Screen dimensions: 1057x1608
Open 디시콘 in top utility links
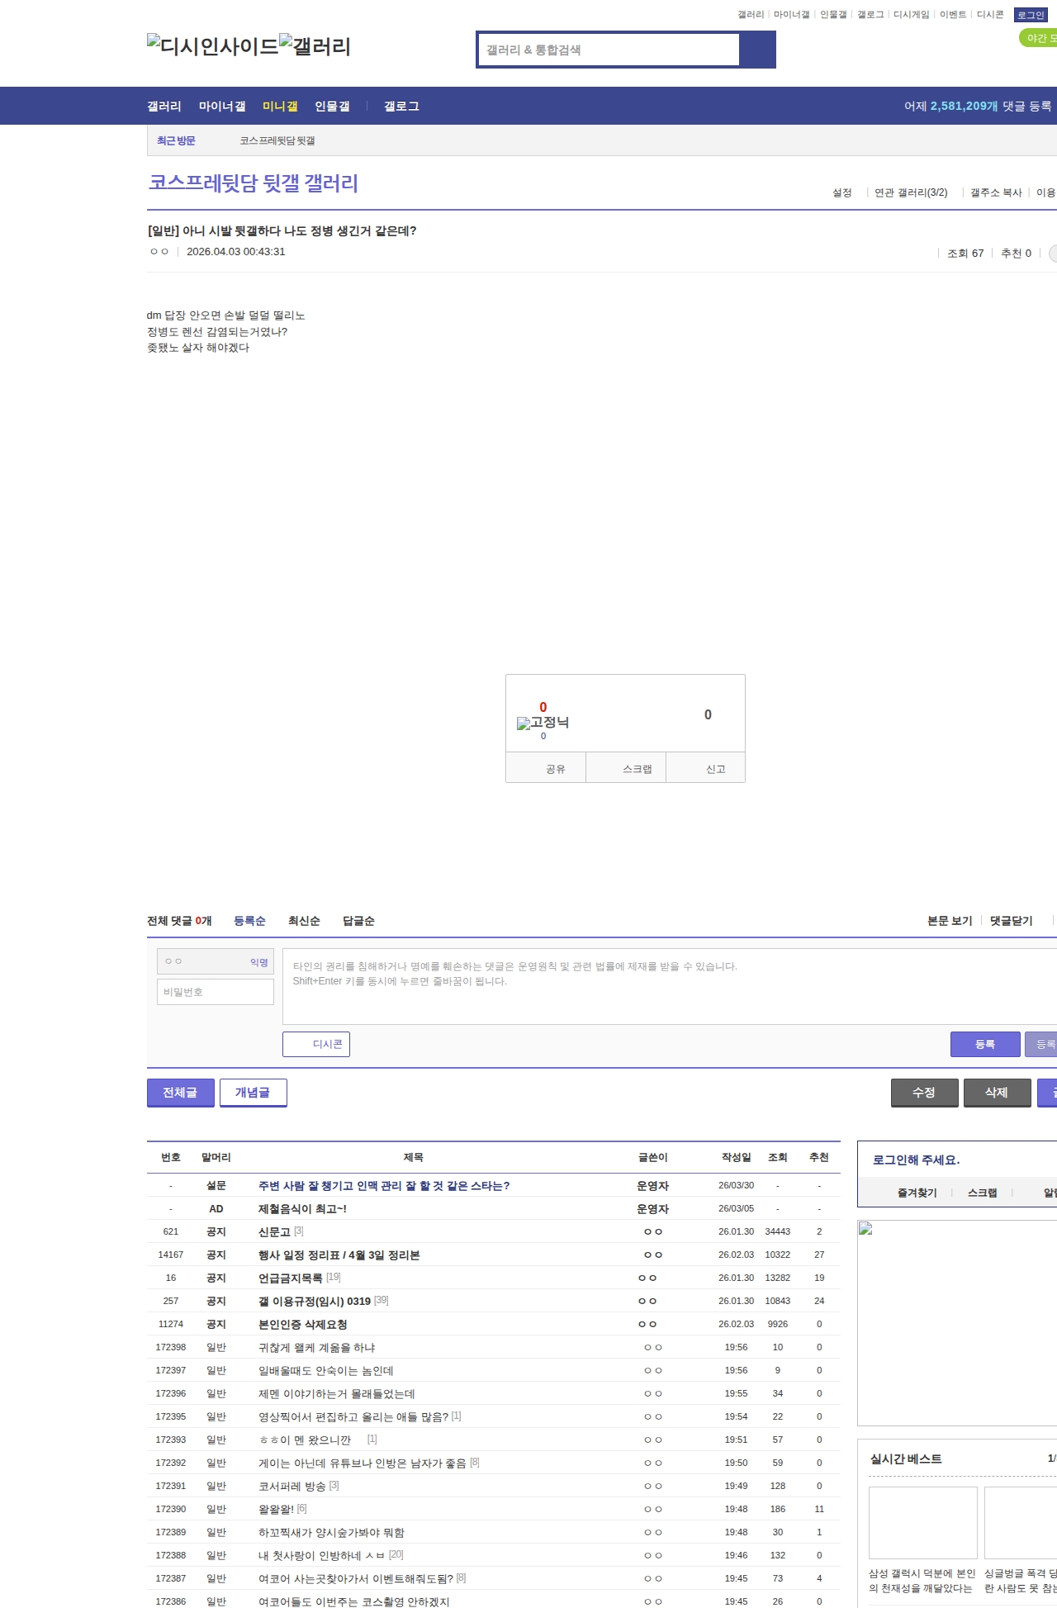990,15
